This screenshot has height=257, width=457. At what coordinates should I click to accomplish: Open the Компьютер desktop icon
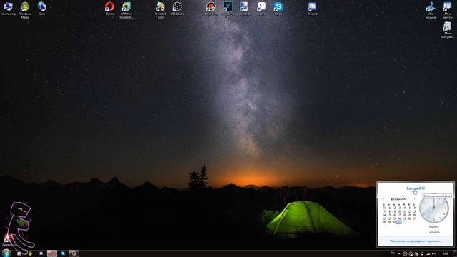coord(8,8)
